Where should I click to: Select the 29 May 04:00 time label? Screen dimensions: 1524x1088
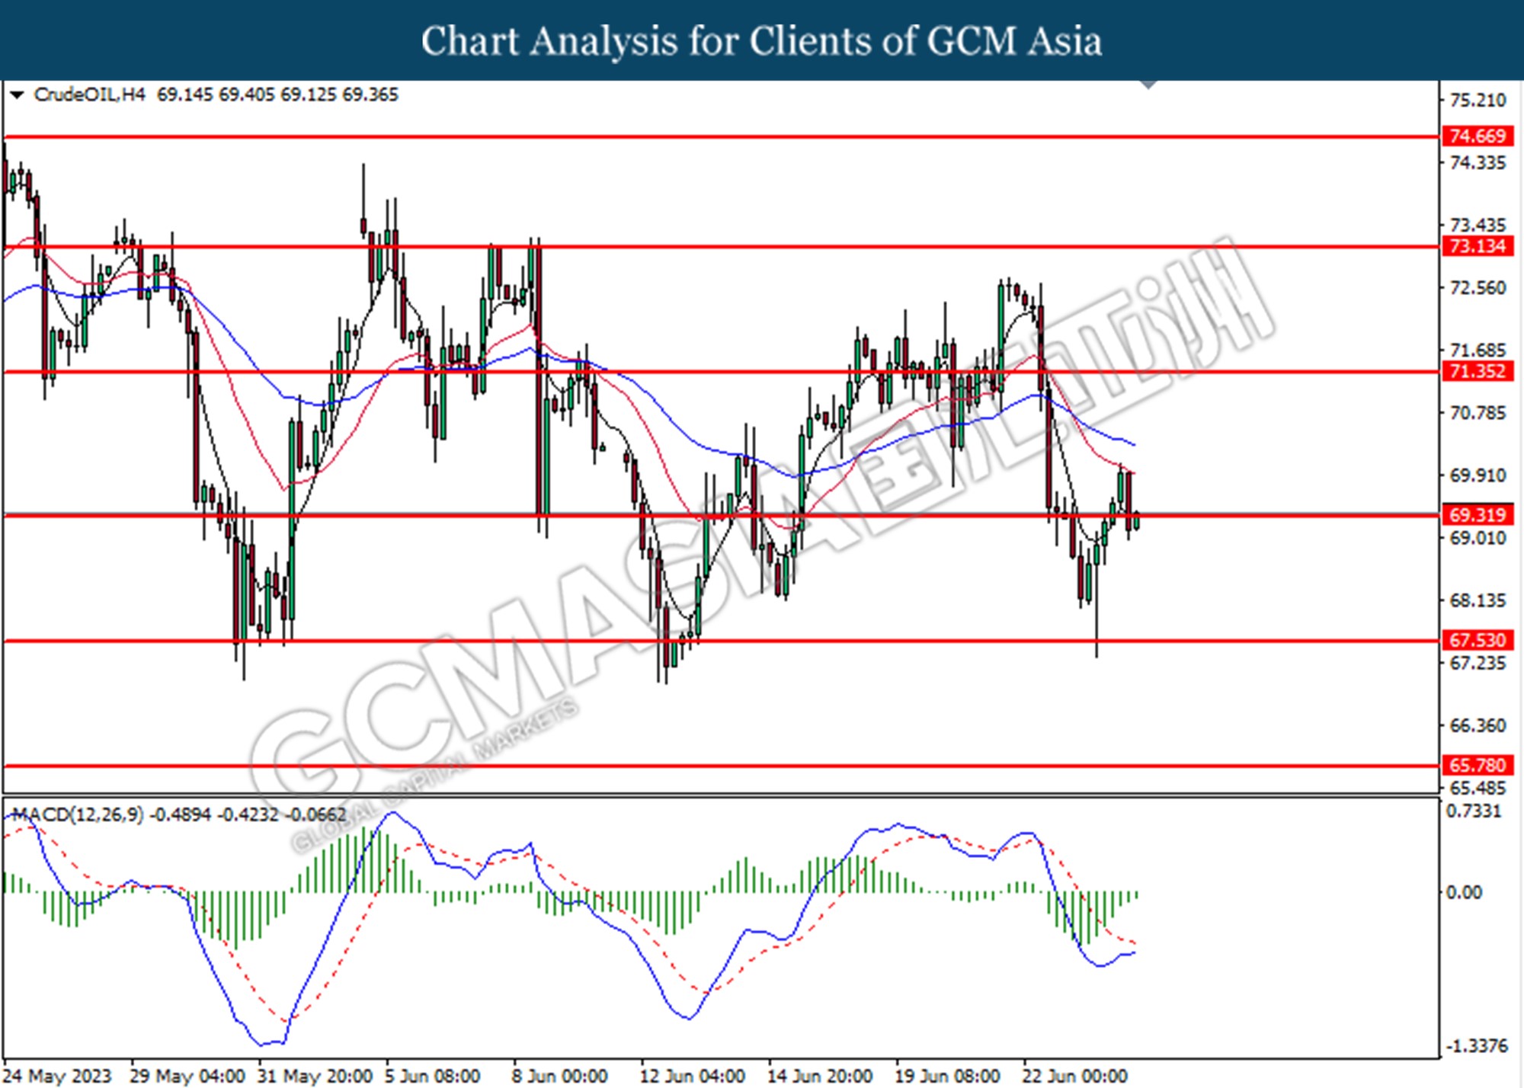187,1076
